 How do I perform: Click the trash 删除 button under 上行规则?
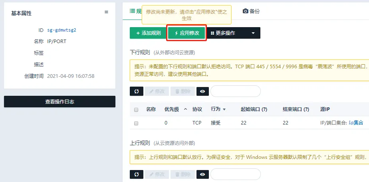[183, 174]
